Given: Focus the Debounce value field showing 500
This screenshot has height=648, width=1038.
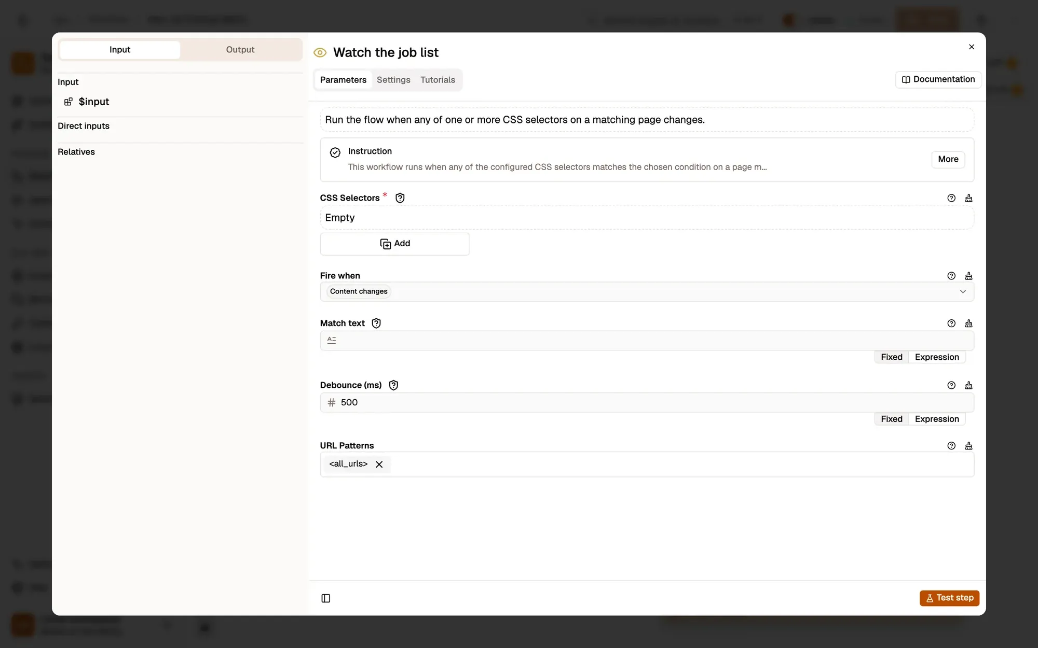Looking at the screenshot, I should pyautogui.click(x=647, y=402).
